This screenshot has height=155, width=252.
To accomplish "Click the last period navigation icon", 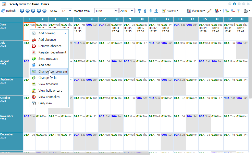I will click(44, 11).
